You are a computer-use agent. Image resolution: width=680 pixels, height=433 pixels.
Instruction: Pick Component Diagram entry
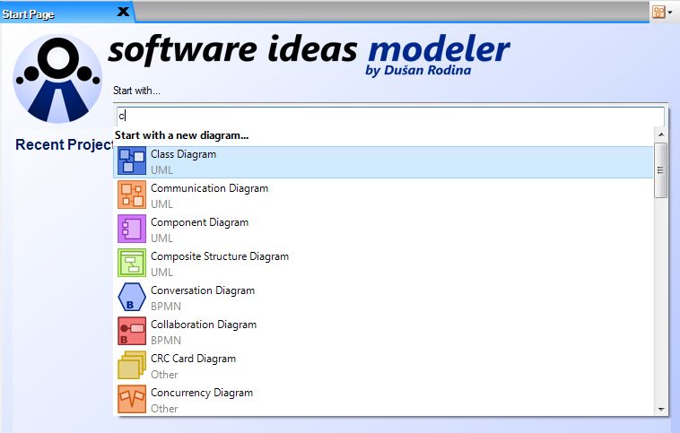click(x=383, y=229)
